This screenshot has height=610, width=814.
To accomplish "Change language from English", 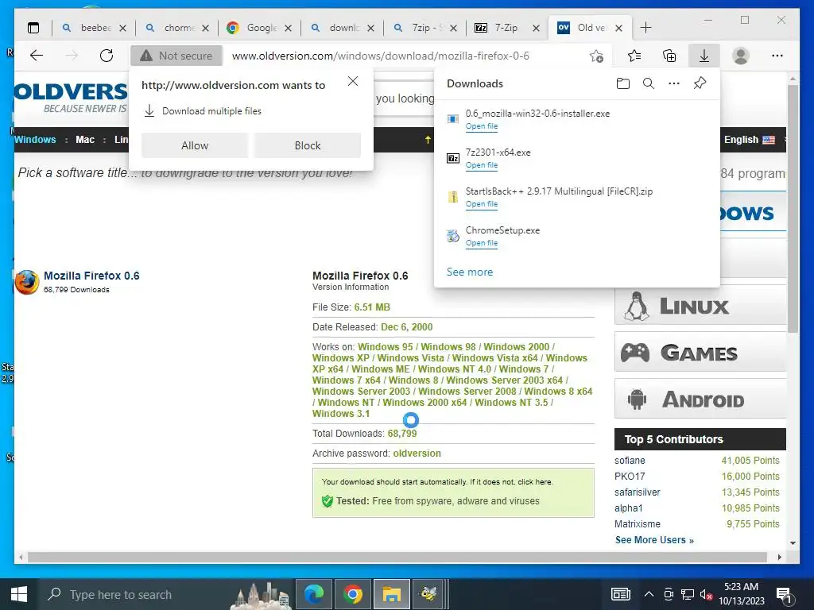I will tap(749, 140).
